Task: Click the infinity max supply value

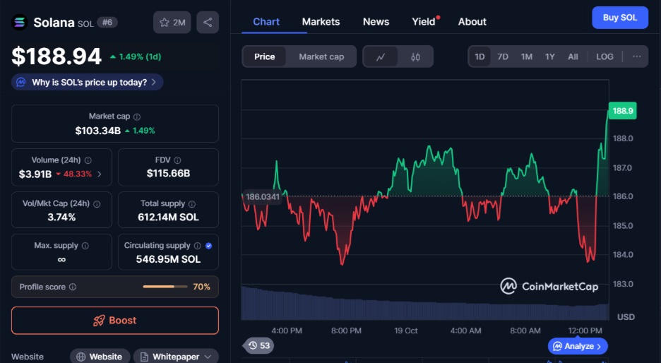Action: point(61,260)
